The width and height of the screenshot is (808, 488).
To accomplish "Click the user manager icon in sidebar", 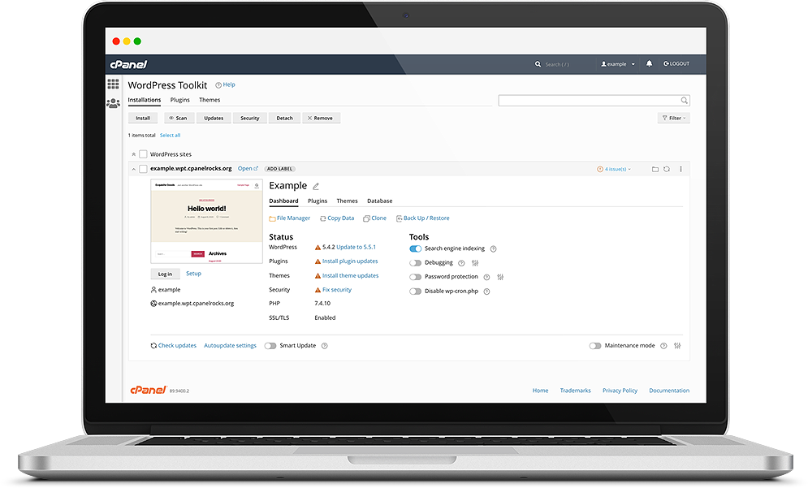I will pyautogui.click(x=113, y=103).
